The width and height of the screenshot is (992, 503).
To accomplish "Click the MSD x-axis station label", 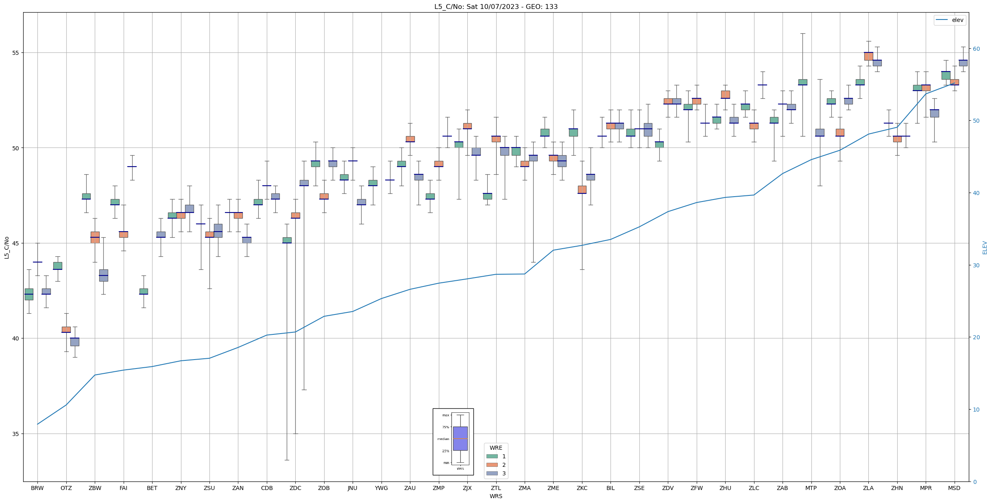I will (x=954, y=488).
